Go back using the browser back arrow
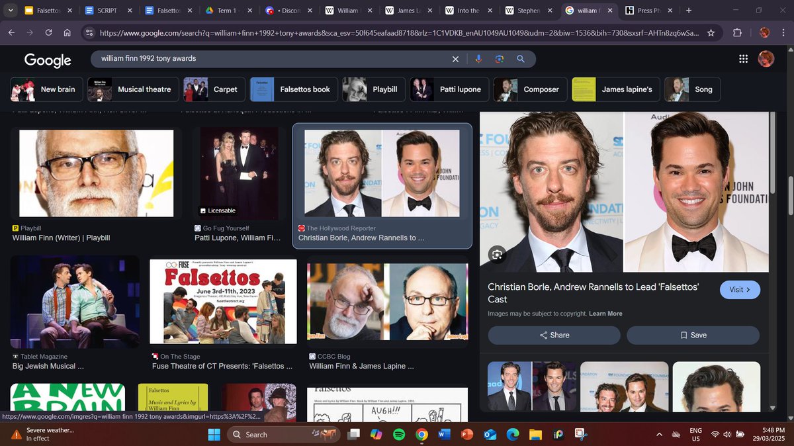The image size is (794, 446). coord(11,32)
